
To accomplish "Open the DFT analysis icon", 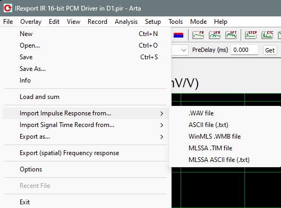I will click(231, 35).
